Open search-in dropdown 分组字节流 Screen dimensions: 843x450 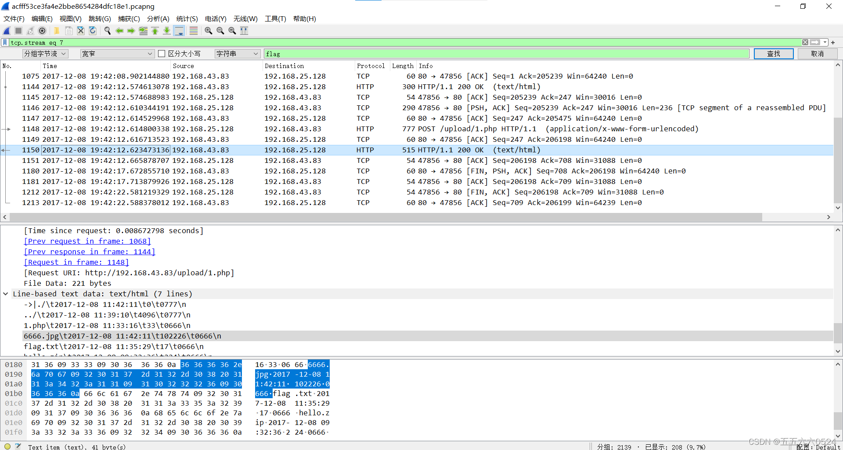pyautogui.click(x=45, y=54)
